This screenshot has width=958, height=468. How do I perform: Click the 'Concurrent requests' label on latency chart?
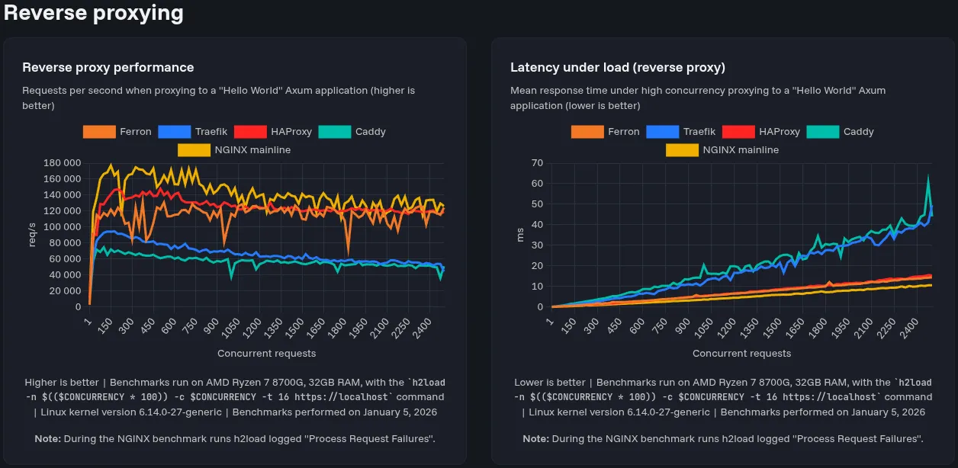741,353
